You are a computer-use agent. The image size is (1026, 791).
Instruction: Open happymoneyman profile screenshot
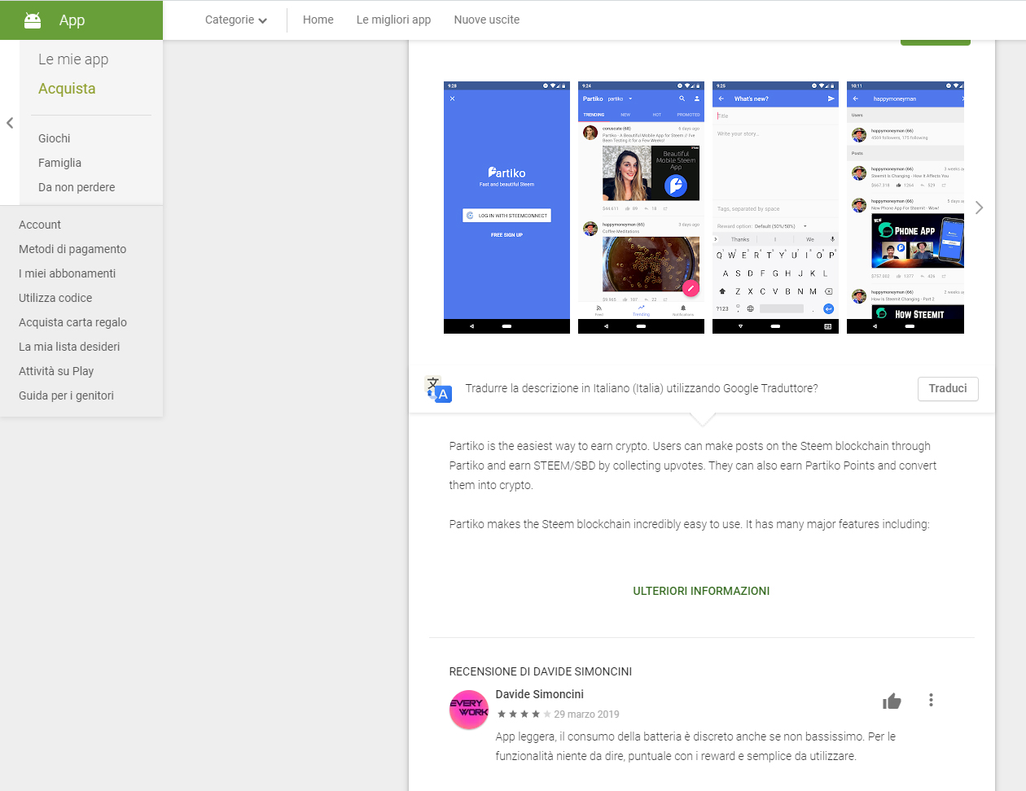tap(905, 208)
